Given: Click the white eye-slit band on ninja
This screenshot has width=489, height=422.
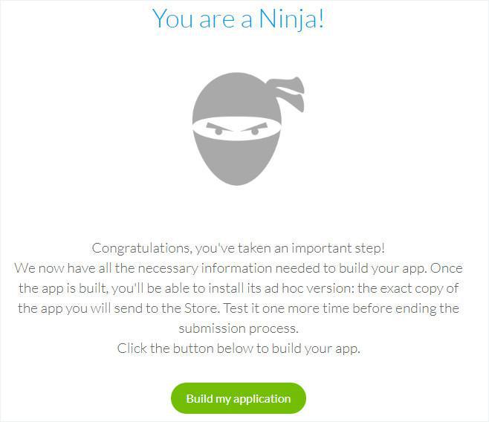Looking at the screenshot, I should [x=237, y=129].
